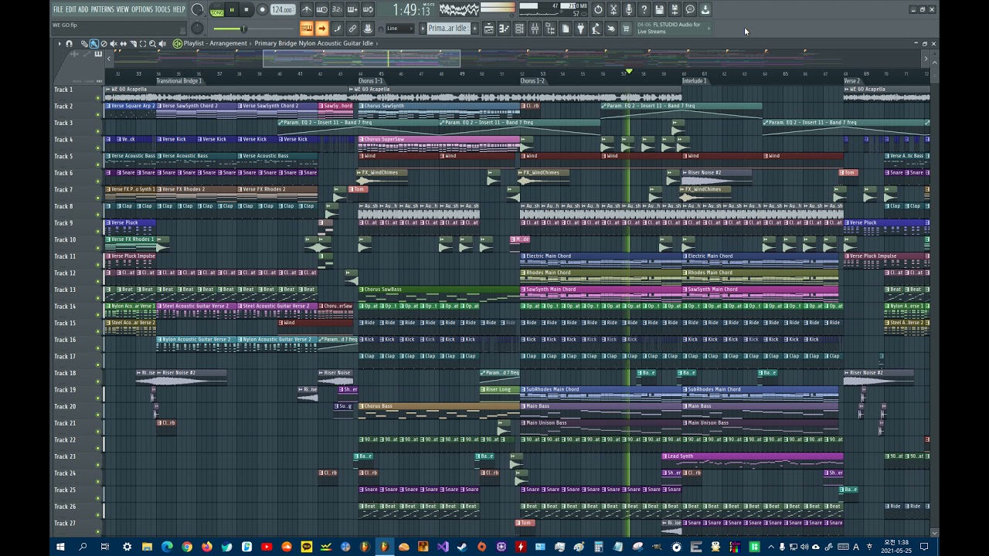The width and height of the screenshot is (989, 556).
Task: Open the Prima..ar Idle pattern selector
Action: (448, 29)
